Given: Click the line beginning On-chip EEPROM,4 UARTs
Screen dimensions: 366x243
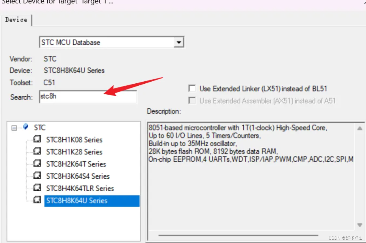Looking at the screenshot, I should click(x=251, y=159).
